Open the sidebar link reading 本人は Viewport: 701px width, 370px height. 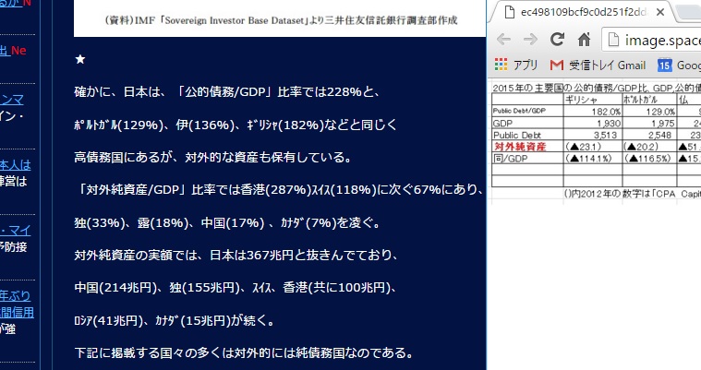coord(15,165)
